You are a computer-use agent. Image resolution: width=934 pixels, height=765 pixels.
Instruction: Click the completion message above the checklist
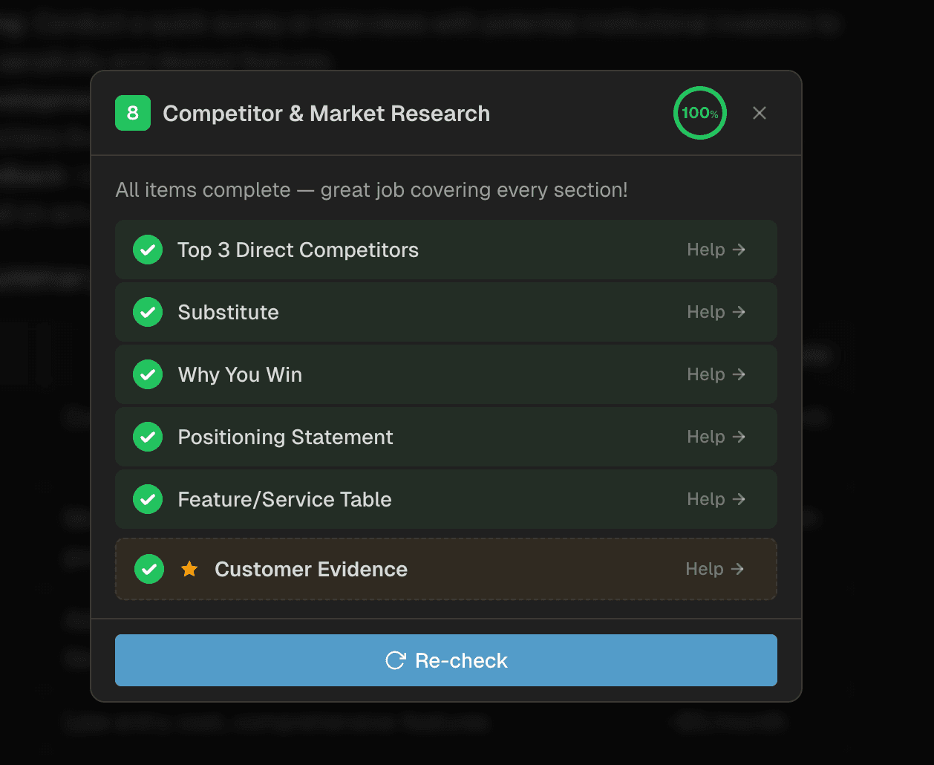pos(371,190)
